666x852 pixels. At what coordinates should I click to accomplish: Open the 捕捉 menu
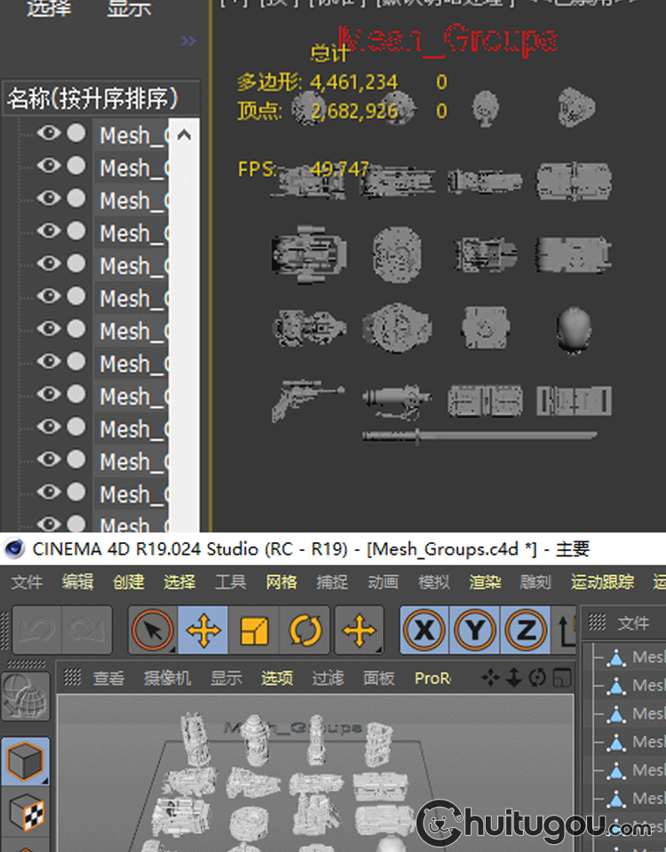[332, 582]
